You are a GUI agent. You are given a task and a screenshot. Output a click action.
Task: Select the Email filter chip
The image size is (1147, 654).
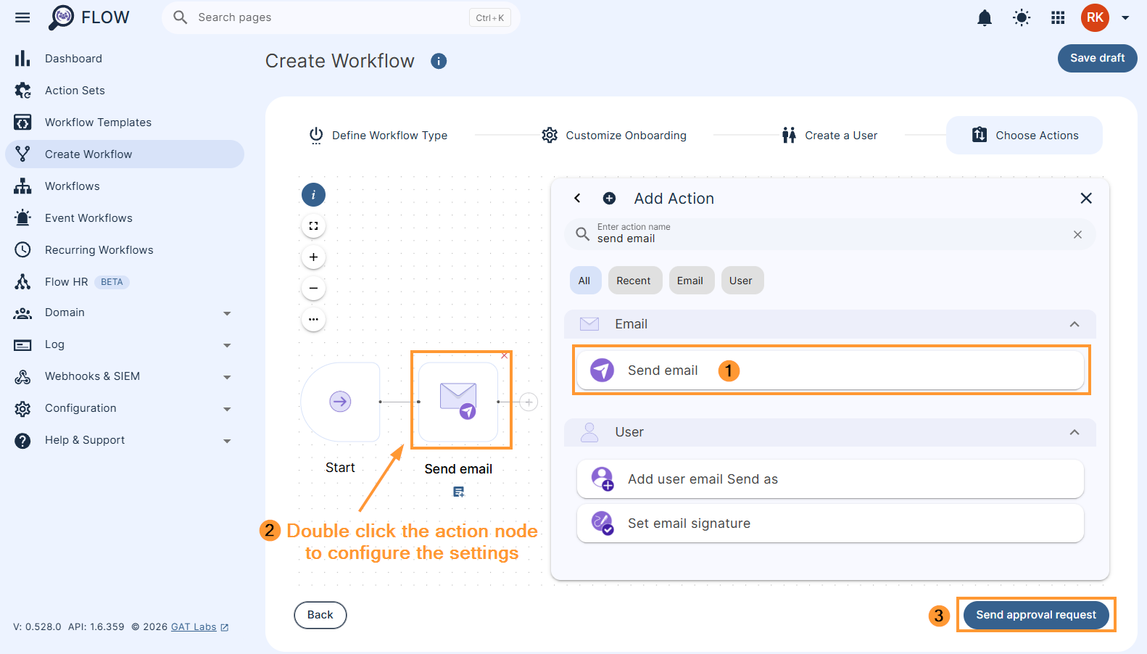coord(690,281)
